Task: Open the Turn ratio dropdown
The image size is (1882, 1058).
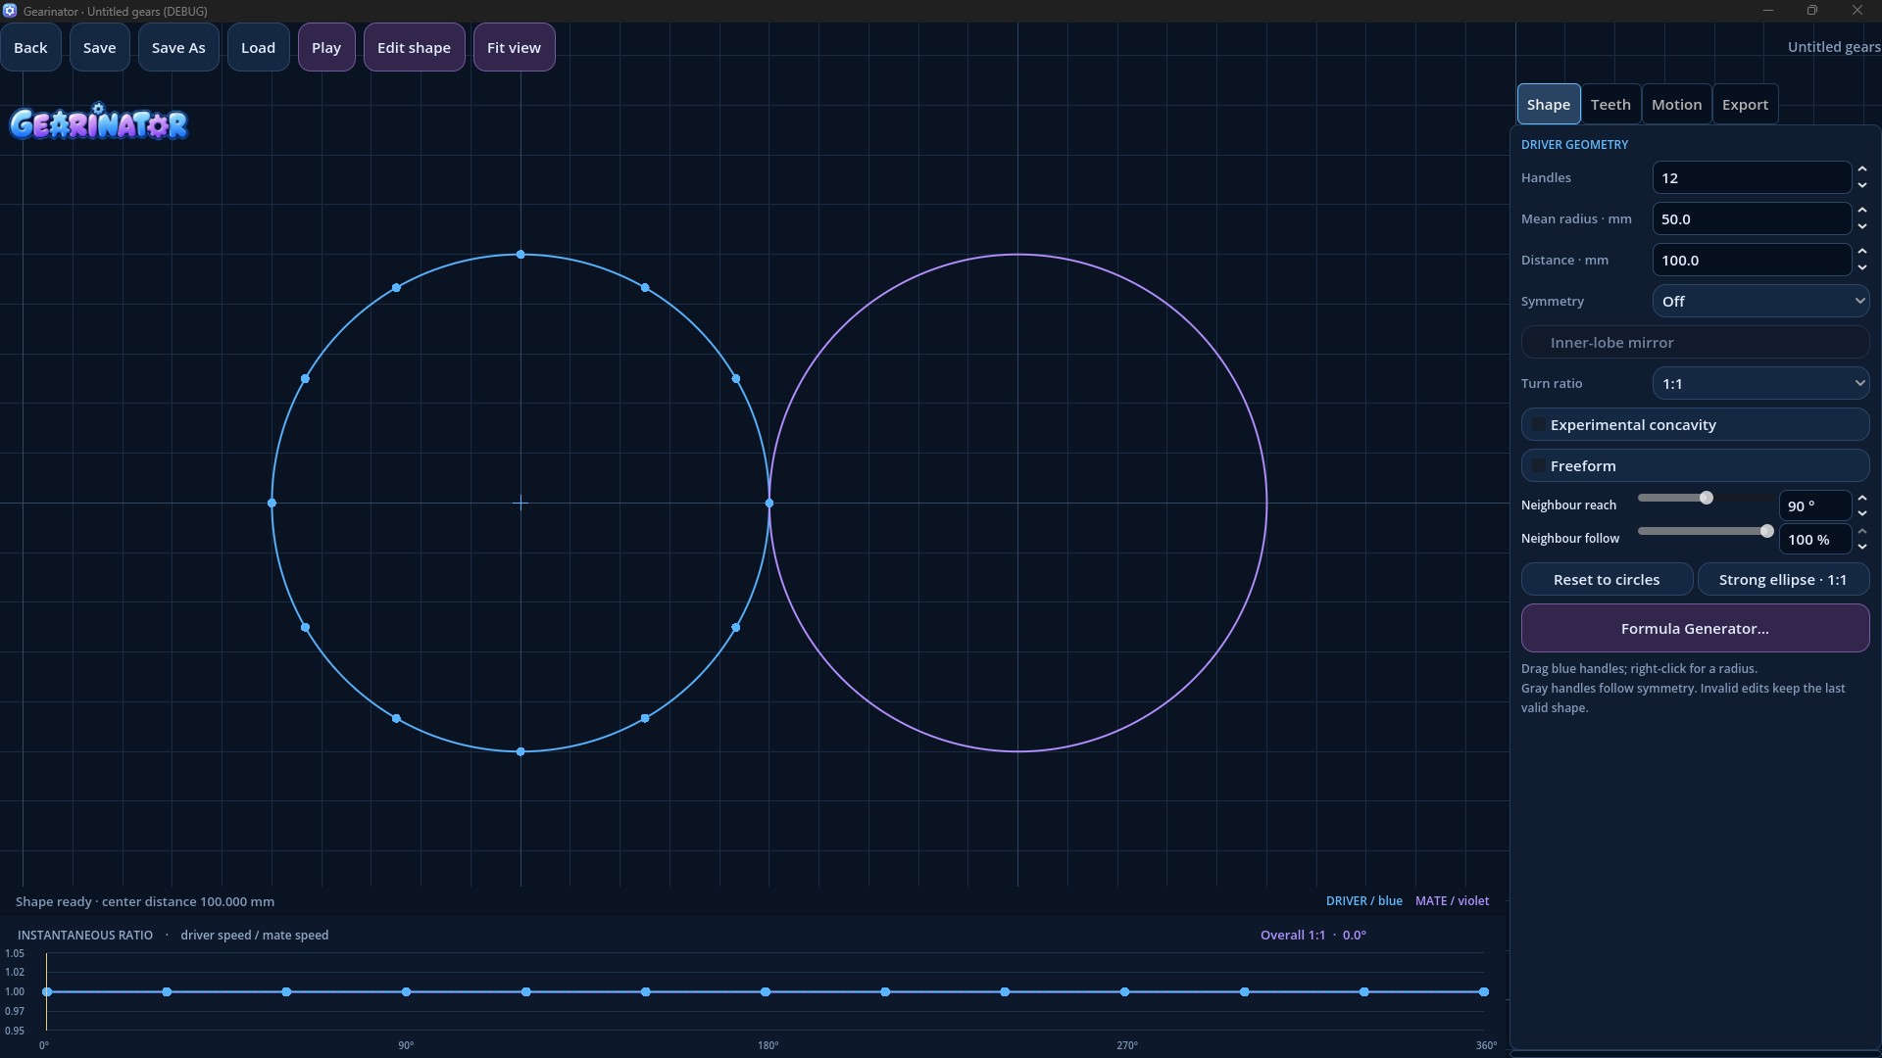Action: point(1760,383)
